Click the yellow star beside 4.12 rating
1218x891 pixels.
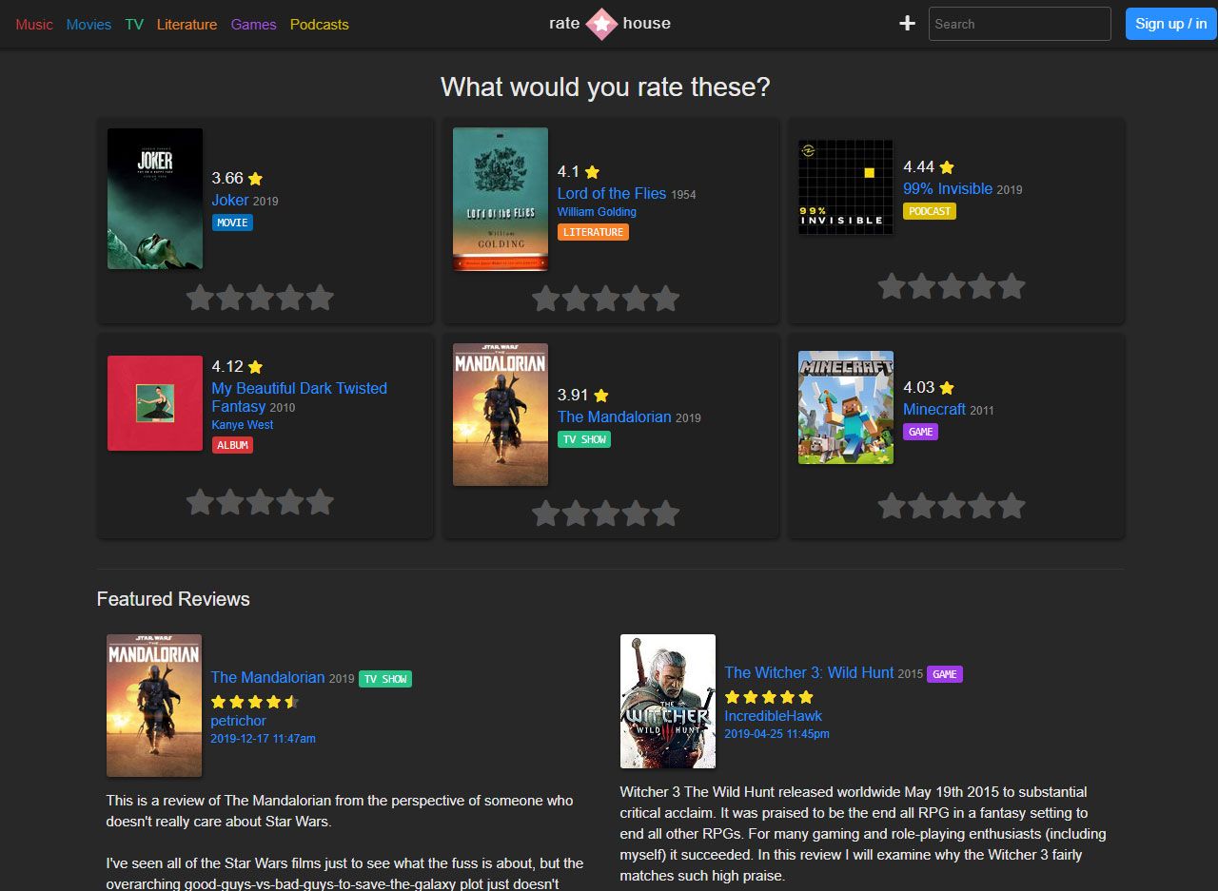[x=255, y=367]
